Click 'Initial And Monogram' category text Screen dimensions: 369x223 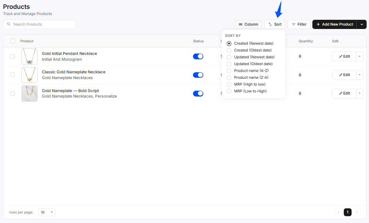point(62,60)
